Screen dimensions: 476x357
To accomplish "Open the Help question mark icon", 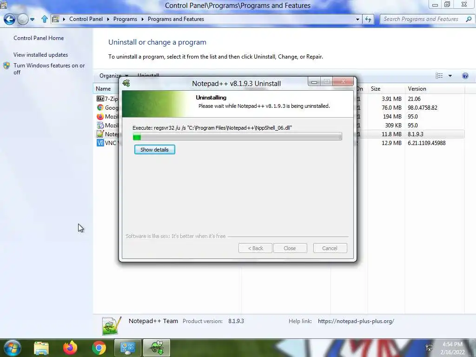I will click(465, 76).
